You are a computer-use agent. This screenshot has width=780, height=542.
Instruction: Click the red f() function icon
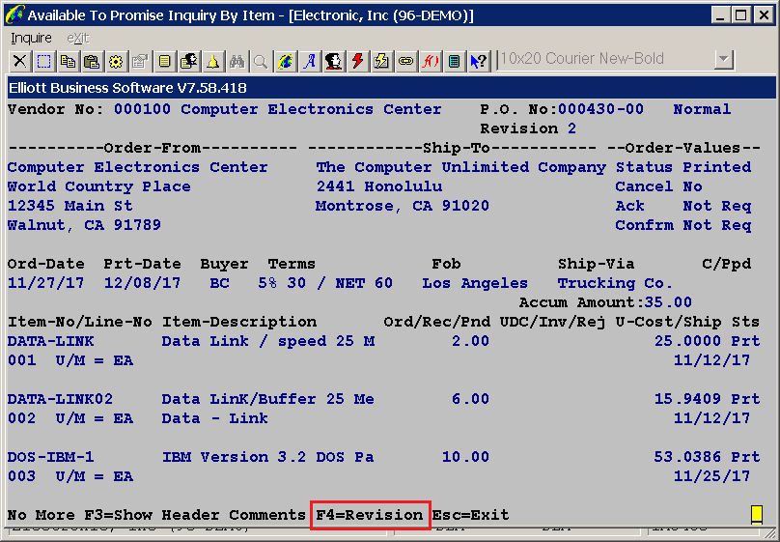pos(430,61)
